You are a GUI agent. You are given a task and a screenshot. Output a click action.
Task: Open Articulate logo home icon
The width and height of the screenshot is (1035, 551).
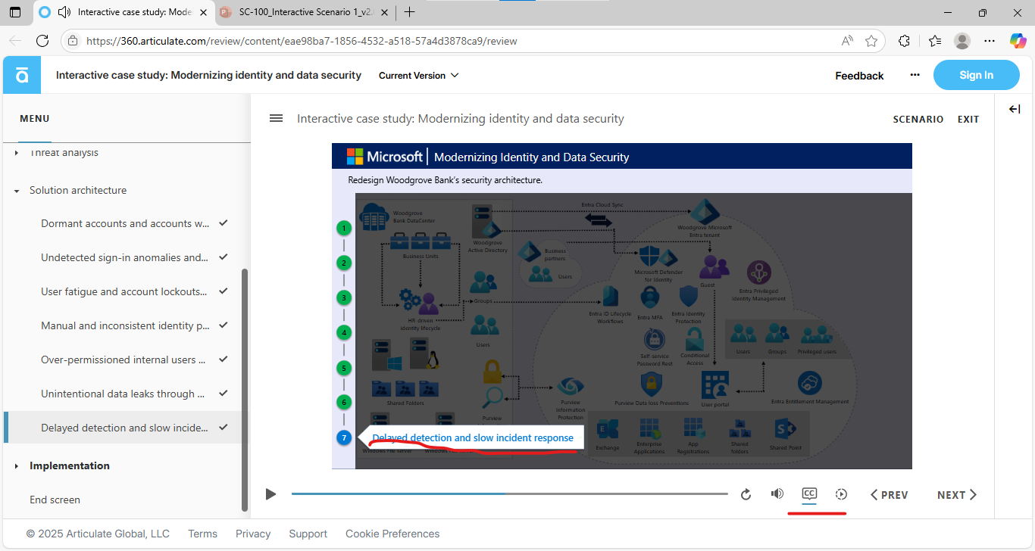[22, 75]
